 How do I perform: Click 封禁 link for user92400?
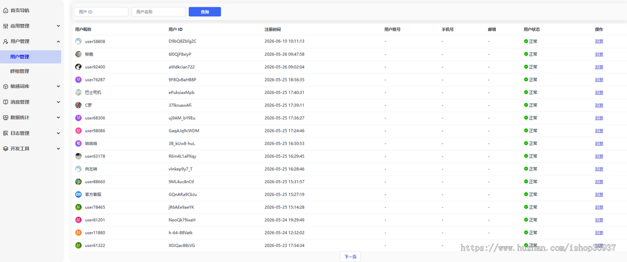(599, 67)
